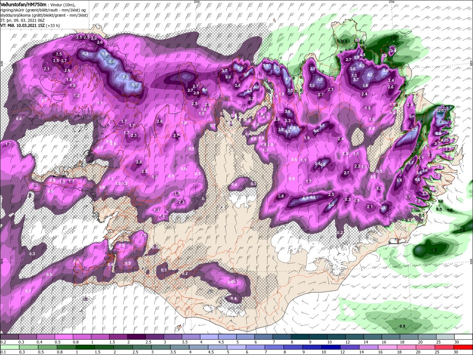Click the "1.8" value at the far east edge
This screenshot has width=473, height=355.
click(x=462, y=230)
